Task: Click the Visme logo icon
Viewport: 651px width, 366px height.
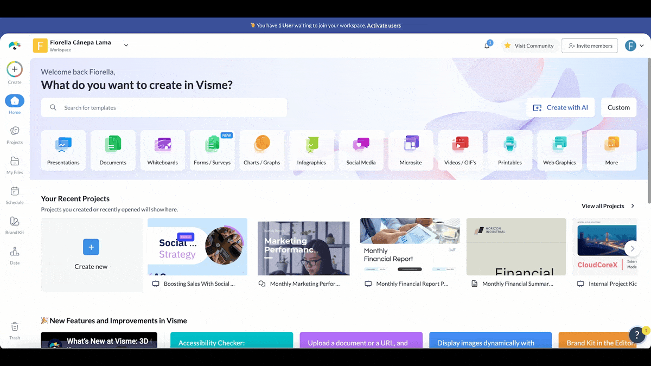Action: [x=15, y=46]
